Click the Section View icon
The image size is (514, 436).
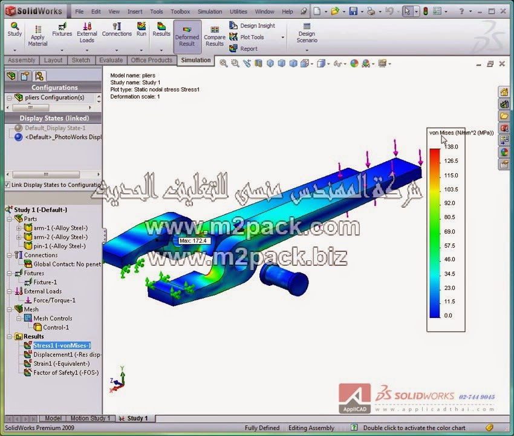point(258,64)
